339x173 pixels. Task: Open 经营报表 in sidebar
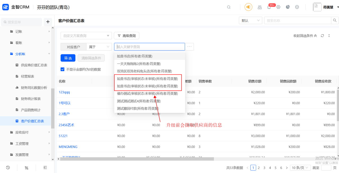click(x=28, y=76)
